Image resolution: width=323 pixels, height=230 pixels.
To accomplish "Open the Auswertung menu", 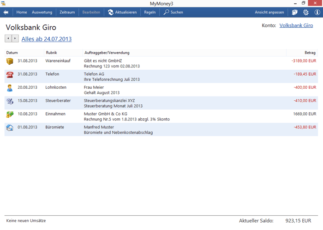I will click(x=42, y=12).
